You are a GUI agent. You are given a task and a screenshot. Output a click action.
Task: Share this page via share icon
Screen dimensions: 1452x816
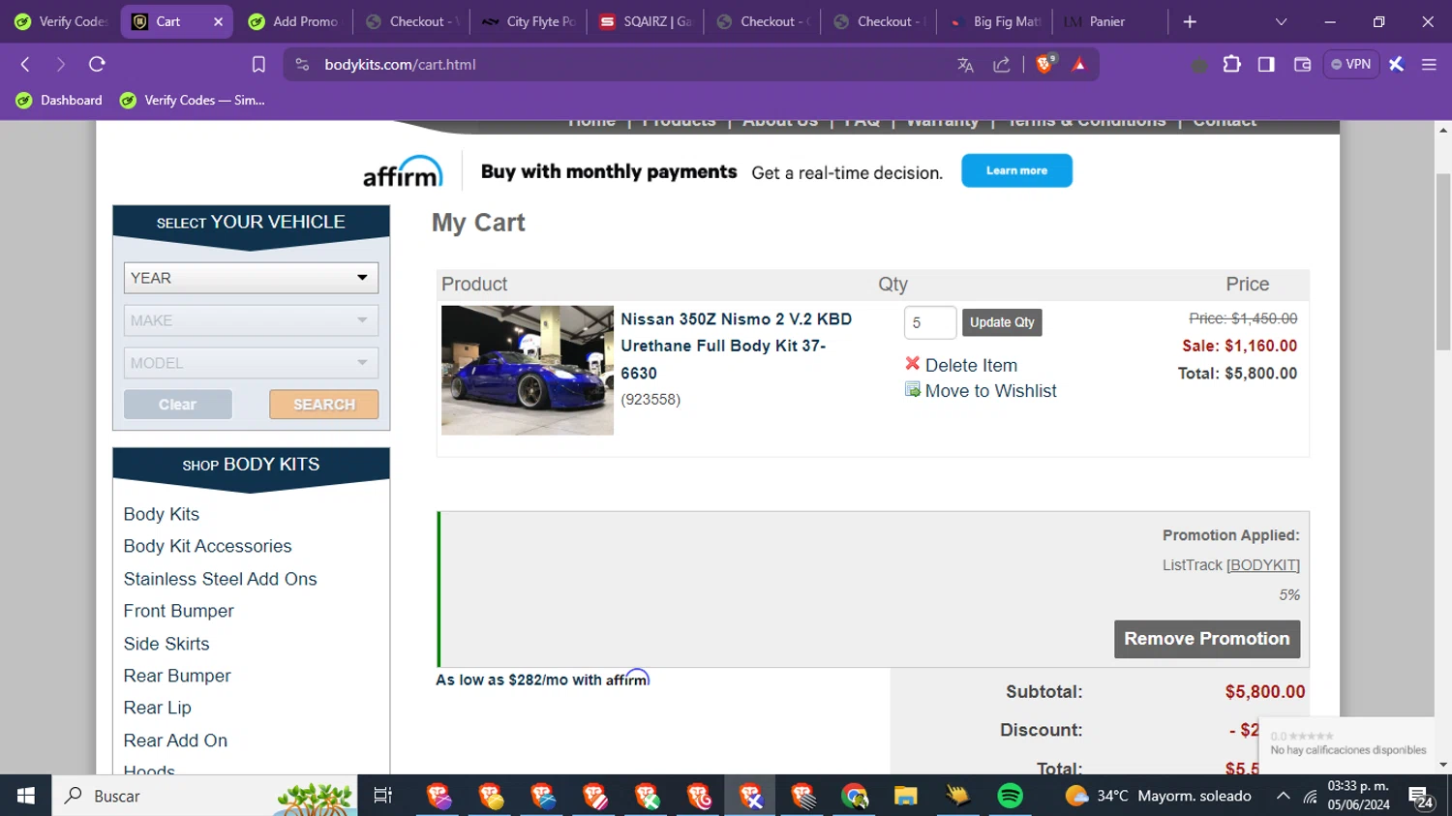click(1002, 65)
